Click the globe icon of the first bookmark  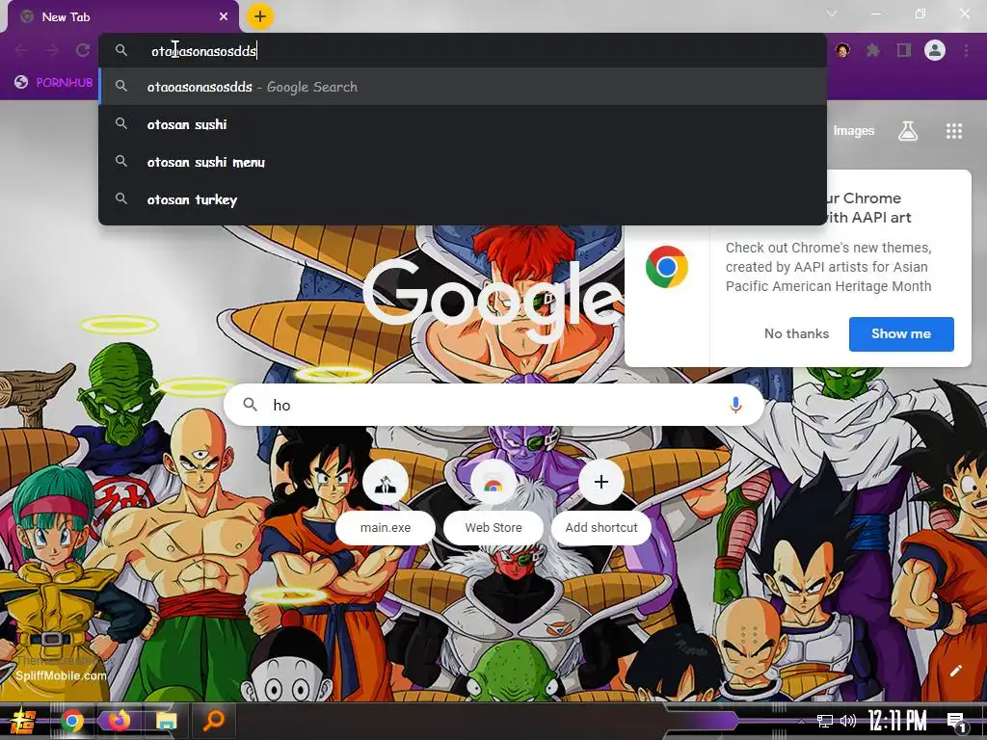(x=21, y=82)
